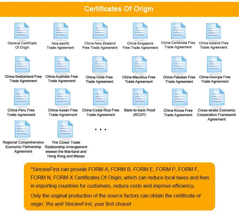The image size is (239, 214).
Task: Open the China-New Zealand Free Trade Agreement icon
Action: (x=100, y=31)
